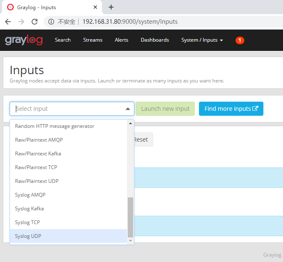
Task: Choose Syslog TCP option
Action: [69, 222]
